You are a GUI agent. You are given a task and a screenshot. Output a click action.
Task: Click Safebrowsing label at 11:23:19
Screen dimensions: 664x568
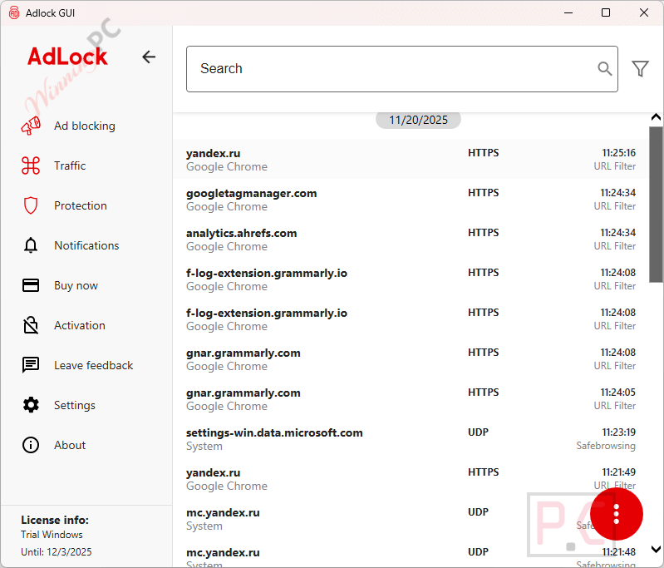tap(606, 446)
